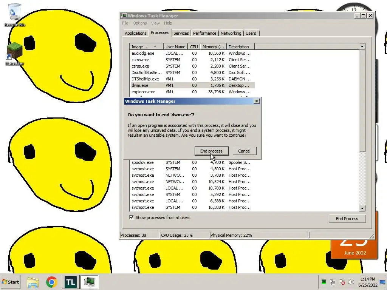Select the svchost.exe row using 6,588 K
This screenshot has height=290, width=387.
[192, 201]
